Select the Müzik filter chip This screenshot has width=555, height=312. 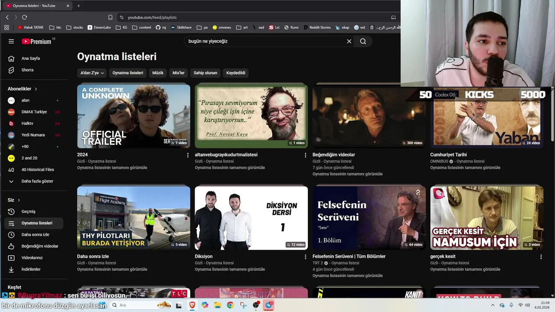tap(158, 73)
